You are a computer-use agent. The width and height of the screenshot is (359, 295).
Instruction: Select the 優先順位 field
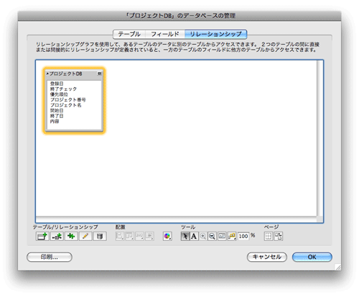(x=59, y=94)
